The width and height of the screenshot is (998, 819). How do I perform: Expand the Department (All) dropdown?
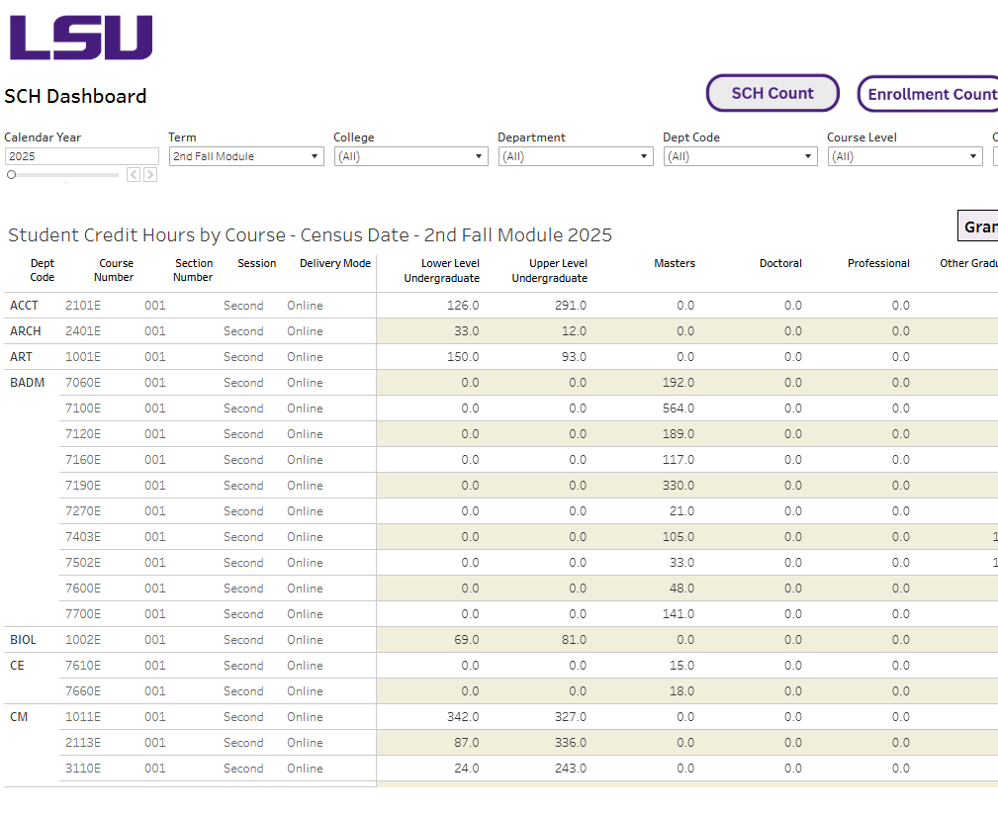575,156
